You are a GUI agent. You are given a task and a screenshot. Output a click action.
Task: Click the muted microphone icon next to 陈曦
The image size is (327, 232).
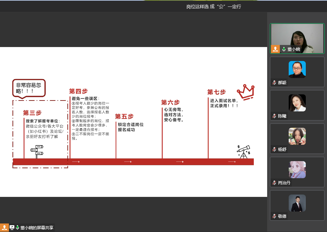coord(274,116)
